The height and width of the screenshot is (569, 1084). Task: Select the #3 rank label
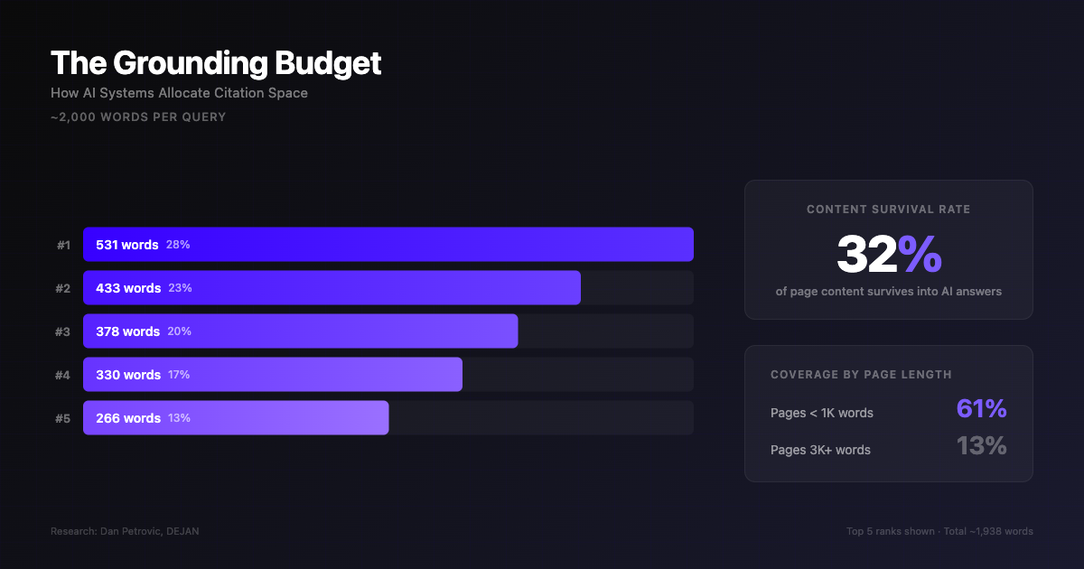(62, 331)
